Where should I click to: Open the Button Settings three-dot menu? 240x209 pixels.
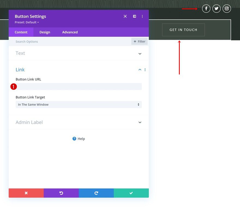click(142, 16)
